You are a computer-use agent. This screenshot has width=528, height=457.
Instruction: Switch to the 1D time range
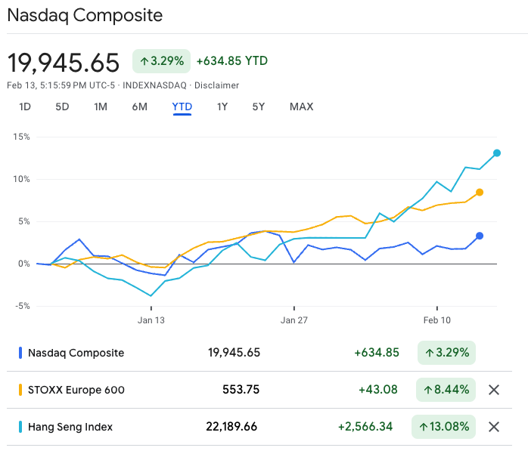point(25,107)
